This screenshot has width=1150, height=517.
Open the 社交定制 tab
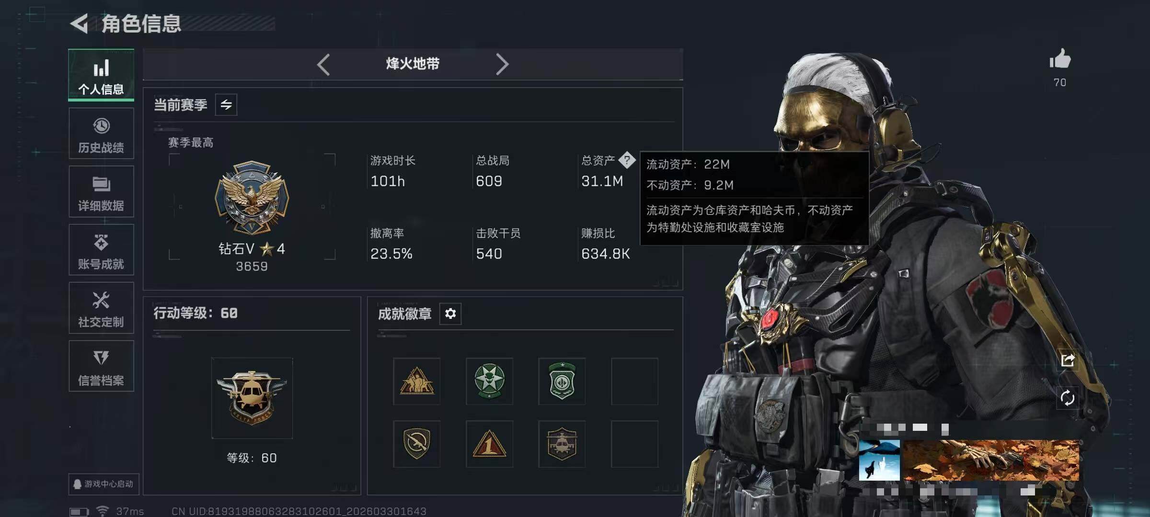click(x=101, y=308)
